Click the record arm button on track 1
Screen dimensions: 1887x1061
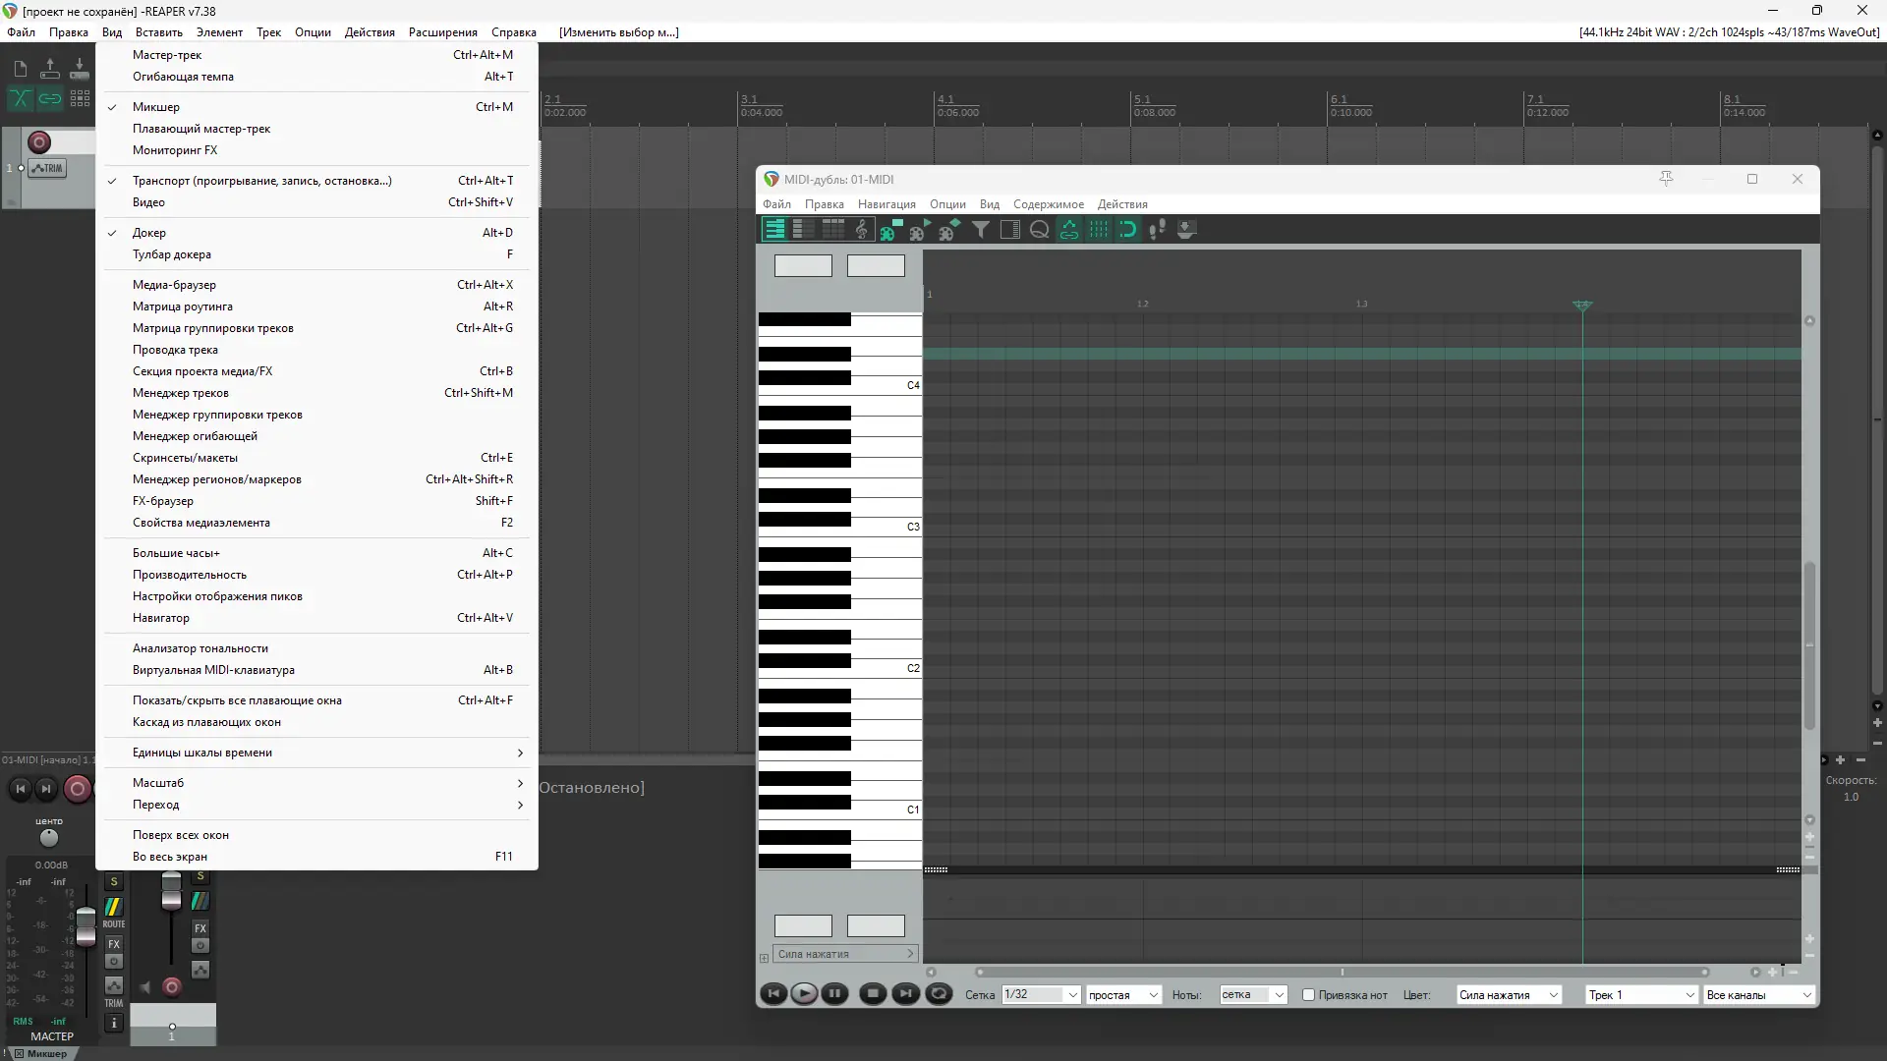click(x=39, y=142)
